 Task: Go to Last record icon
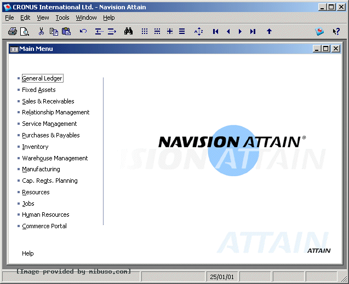[253, 32]
